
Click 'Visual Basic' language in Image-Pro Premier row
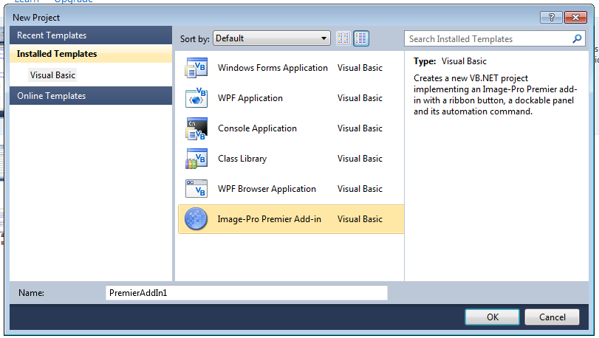point(360,219)
